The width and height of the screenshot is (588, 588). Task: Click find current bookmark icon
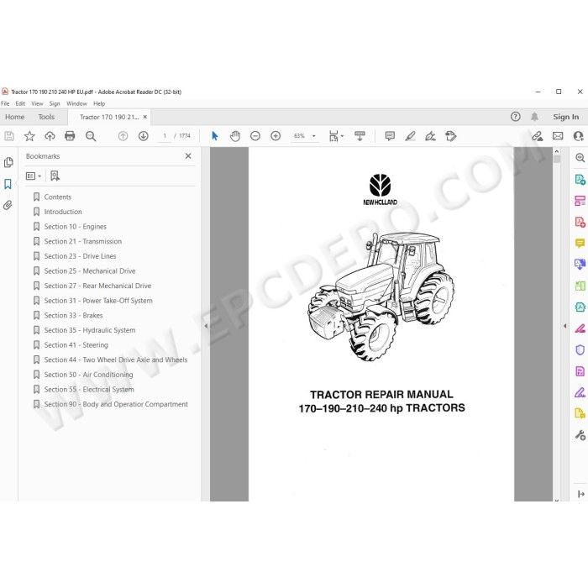(55, 176)
